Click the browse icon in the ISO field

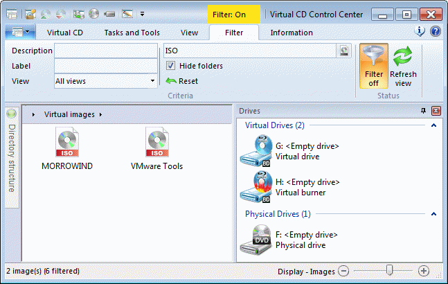(x=344, y=51)
